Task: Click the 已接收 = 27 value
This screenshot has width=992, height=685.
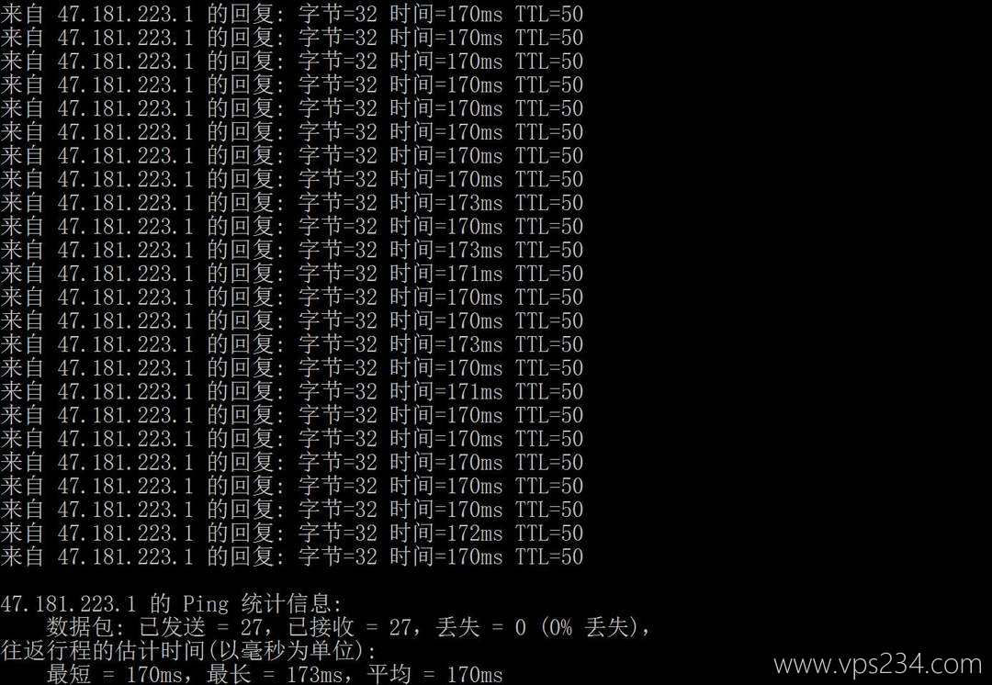Action: pyautogui.click(x=355, y=627)
